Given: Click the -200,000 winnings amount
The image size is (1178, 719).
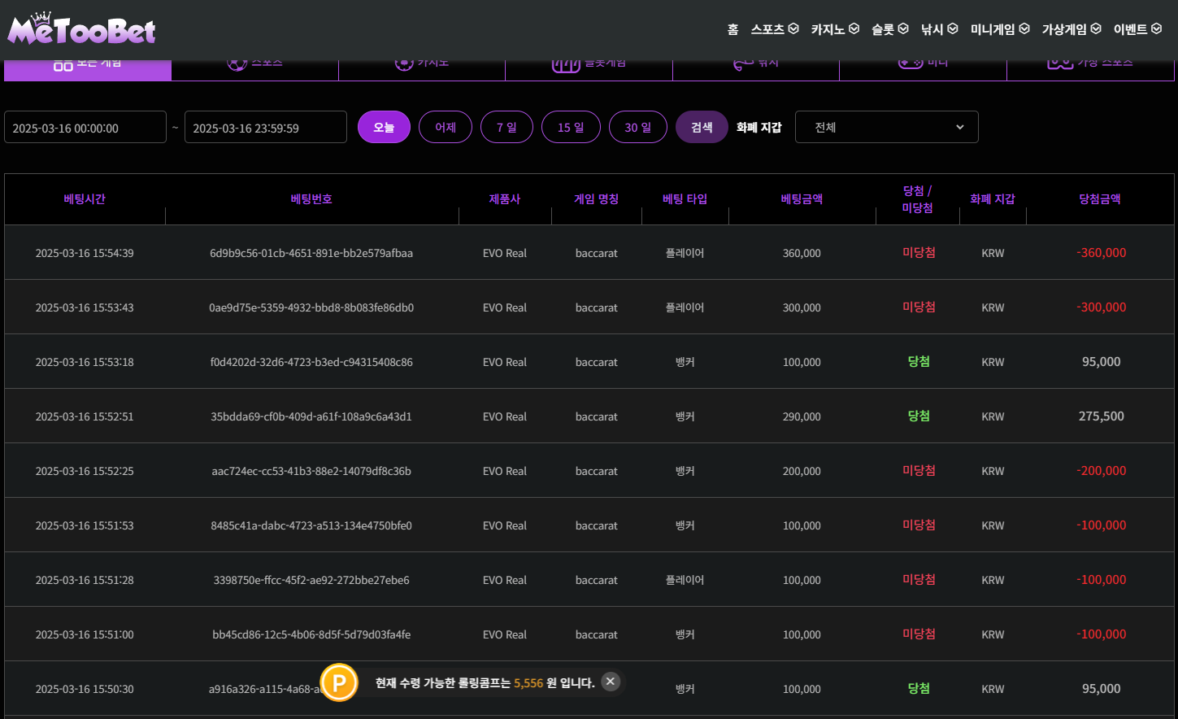Looking at the screenshot, I should [x=1102, y=471].
